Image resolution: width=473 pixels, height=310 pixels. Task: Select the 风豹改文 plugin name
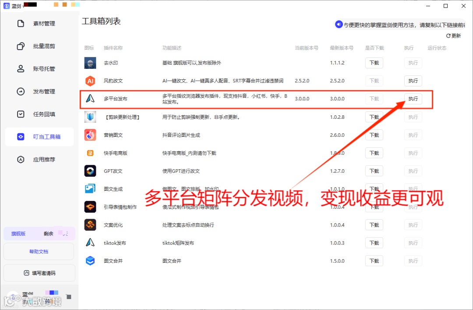[x=113, y=81]
